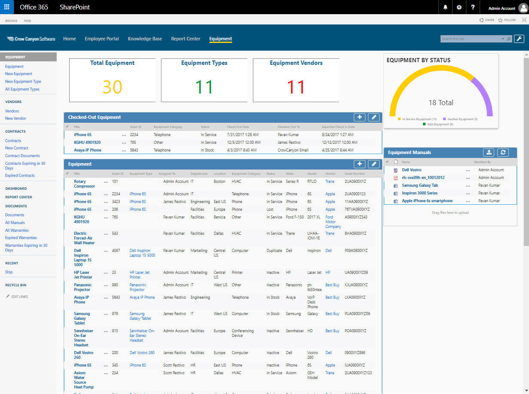Click the file icon next to Dell Vostro
This screenshot has width=529, height=394.
coord(395,170)
